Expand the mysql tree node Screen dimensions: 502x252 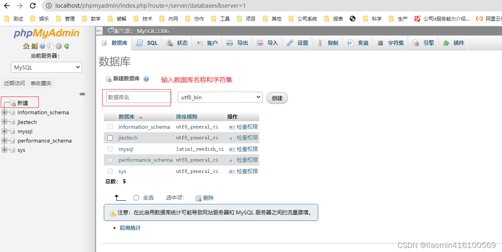pyautogui.click(x=4, y=131)
